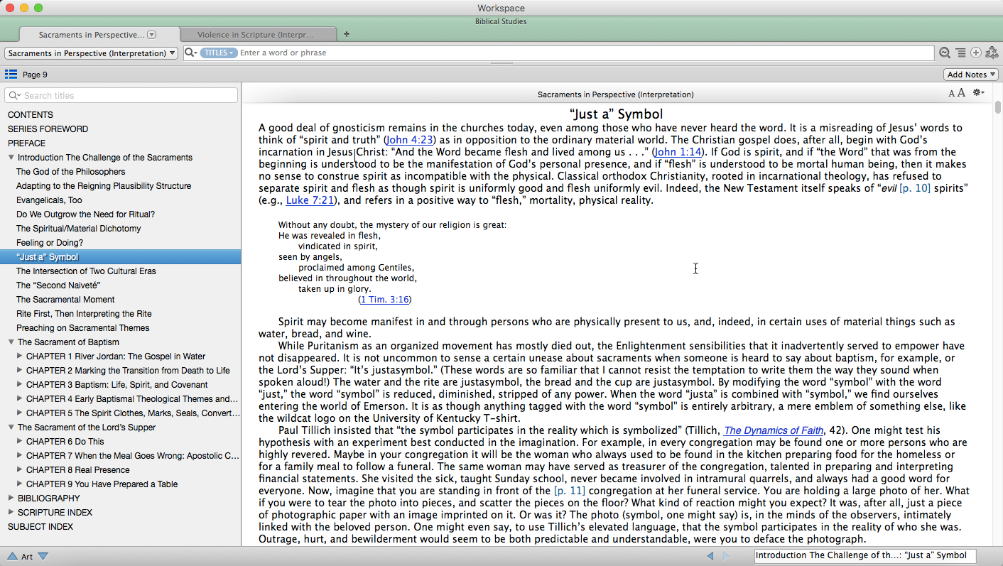Select Adapting to the Reigning Plausibility Structure
Screen dimensions: 1003x566
click(x=104, y=186)
